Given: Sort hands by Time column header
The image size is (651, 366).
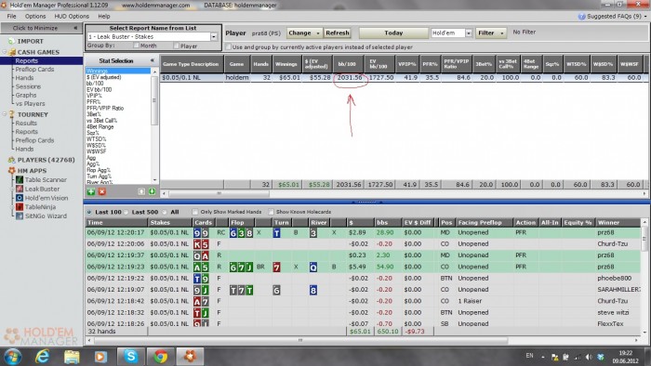Looking at the screenshot, I should pos(116,223).
